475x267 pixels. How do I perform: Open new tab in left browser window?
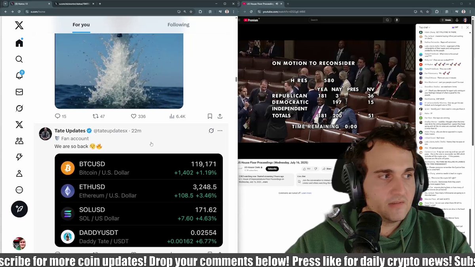tap(100, 4)
